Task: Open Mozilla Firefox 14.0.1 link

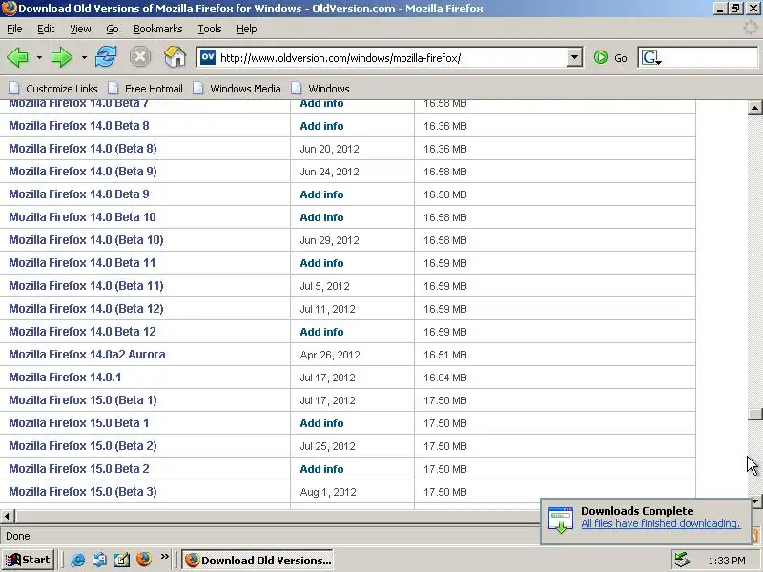Action: click(x=65, y=377)
